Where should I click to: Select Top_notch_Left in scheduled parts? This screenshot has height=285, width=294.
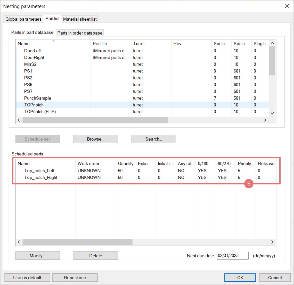click(x=39, y=171)
